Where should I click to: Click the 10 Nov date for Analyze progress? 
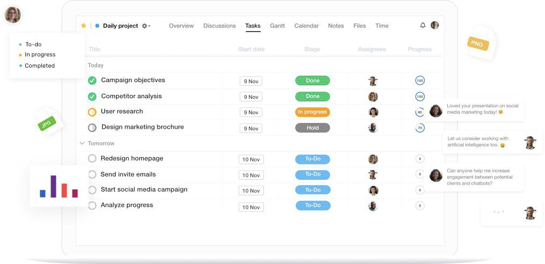point(251,207)
